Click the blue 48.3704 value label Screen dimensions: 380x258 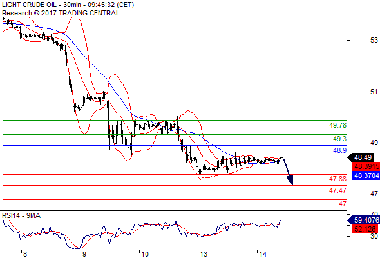366,175
